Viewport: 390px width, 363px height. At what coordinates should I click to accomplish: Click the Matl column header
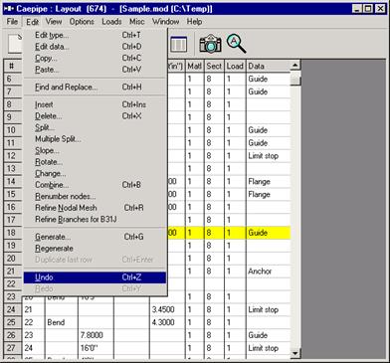(x=194, y=66)
